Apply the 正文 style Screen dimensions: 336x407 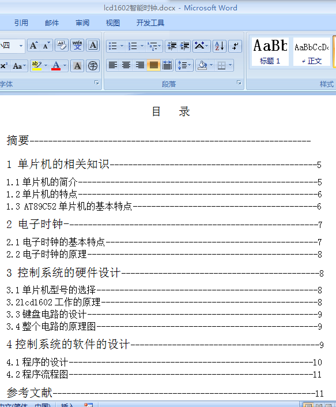tap(312, 51)
